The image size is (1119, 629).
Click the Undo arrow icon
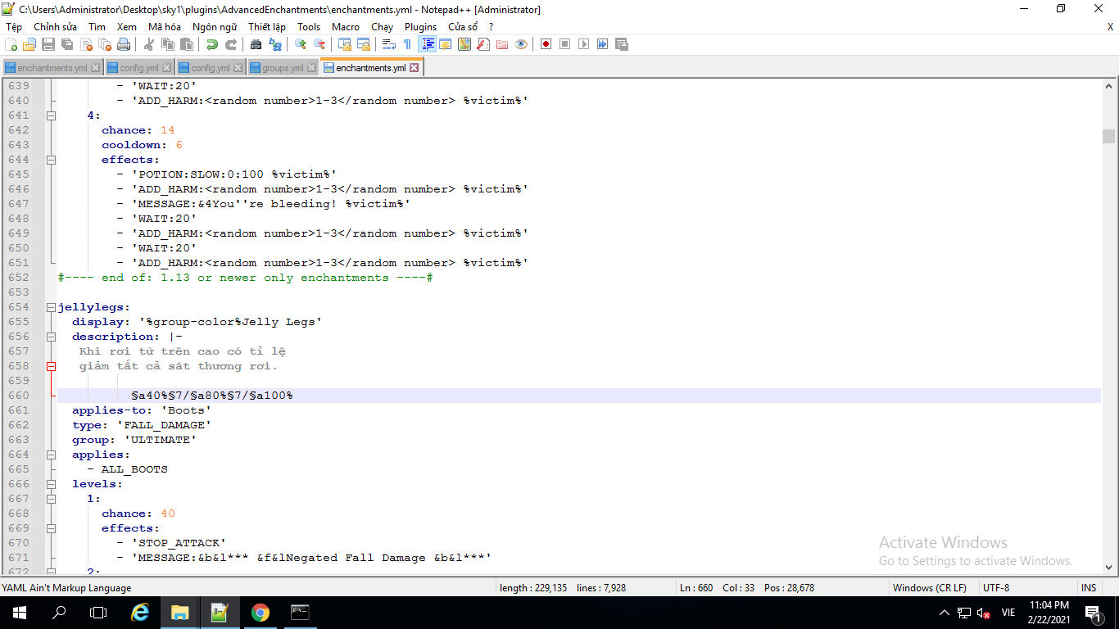(x=212, y=44)
